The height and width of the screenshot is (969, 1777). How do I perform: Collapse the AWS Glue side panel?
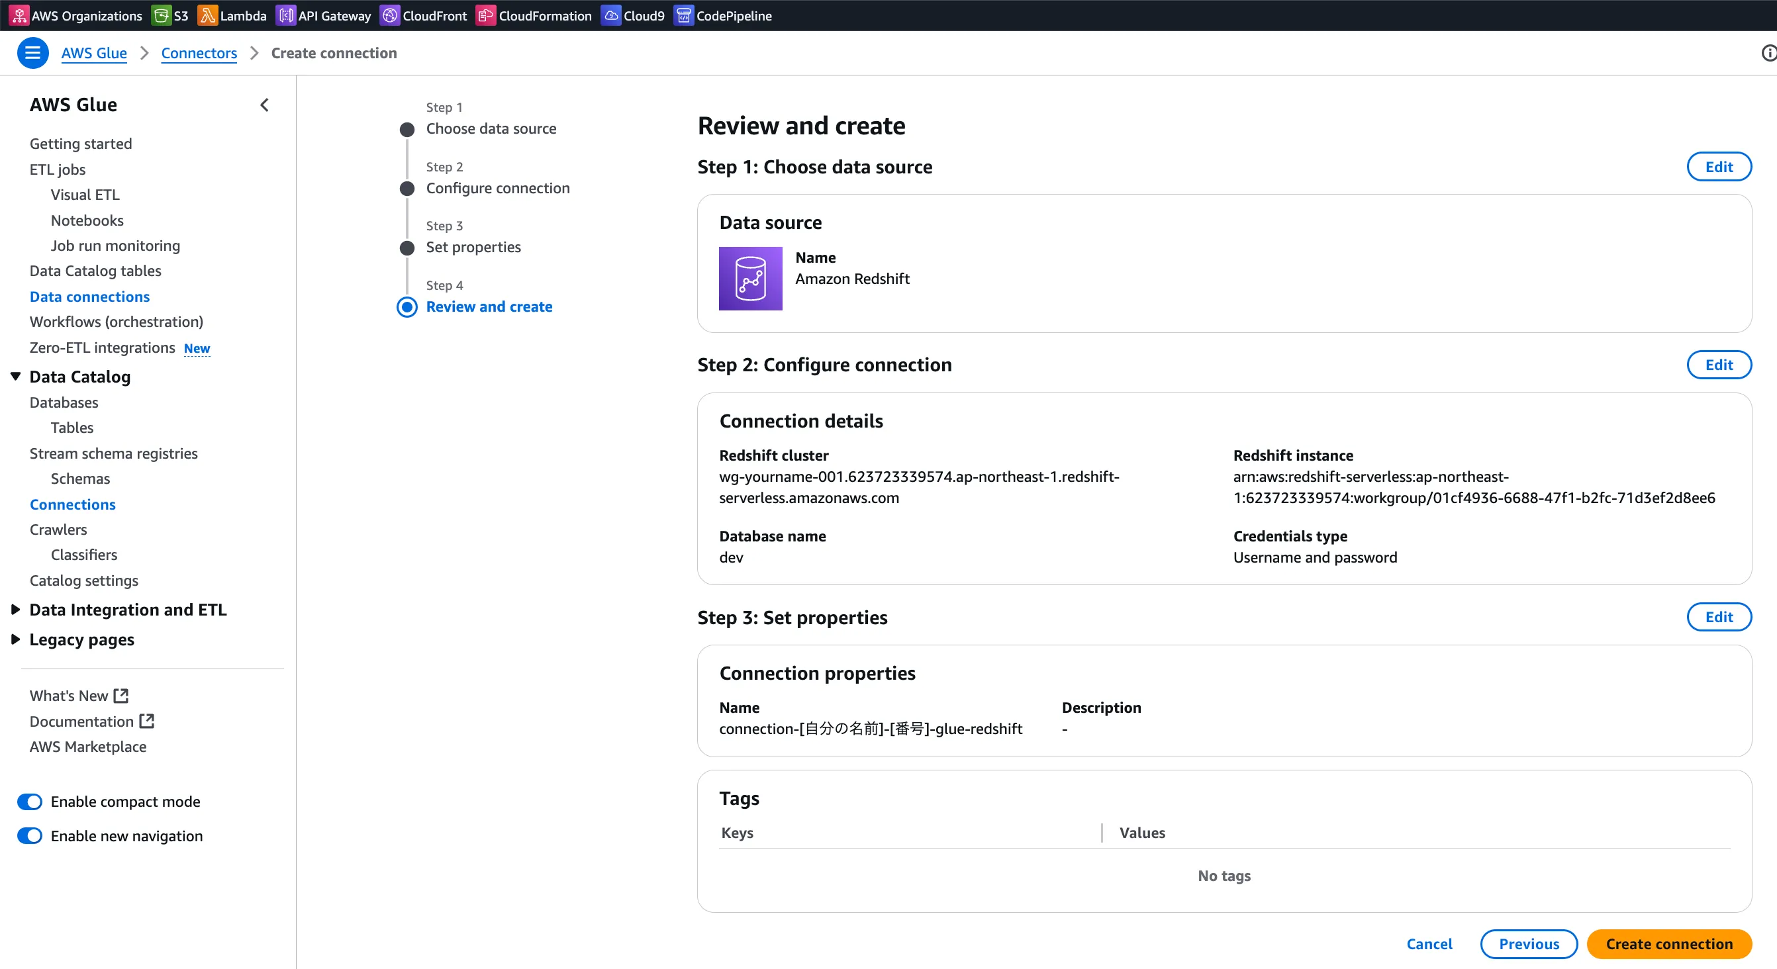pos(264,105)
